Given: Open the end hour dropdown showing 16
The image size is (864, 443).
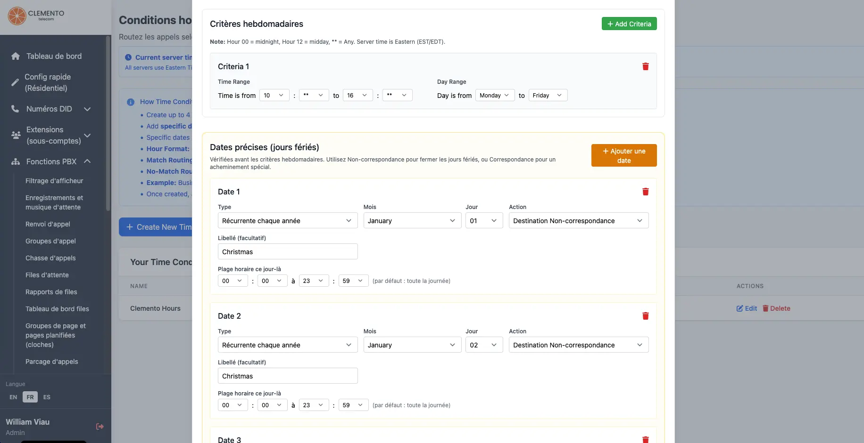Looking at the screenshot, I should (x=358, y=95).
